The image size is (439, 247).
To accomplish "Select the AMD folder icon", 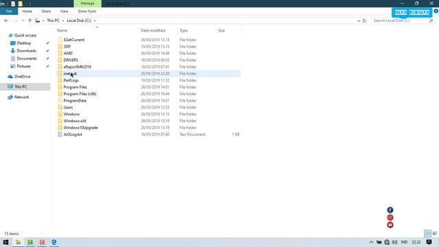I will pos(60,54).
